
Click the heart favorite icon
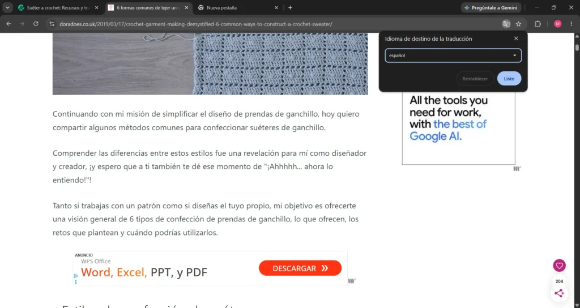point(559,266)
